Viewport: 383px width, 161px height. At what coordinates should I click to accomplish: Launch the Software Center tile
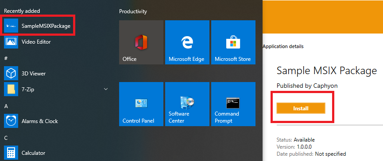[187, 104]
